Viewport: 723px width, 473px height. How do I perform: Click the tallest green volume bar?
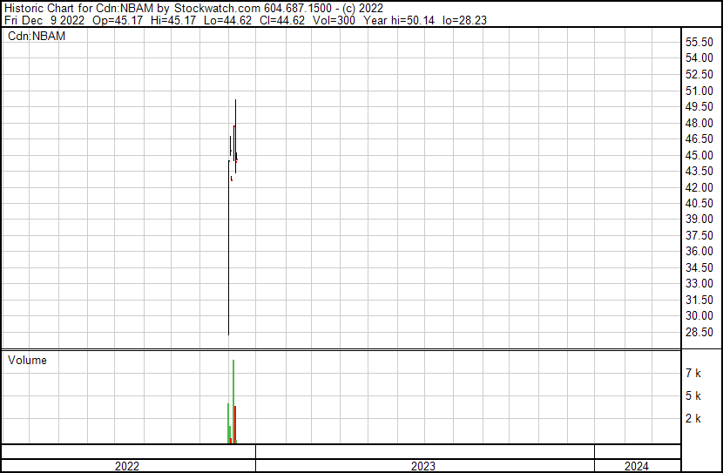[x=233, y=401]
